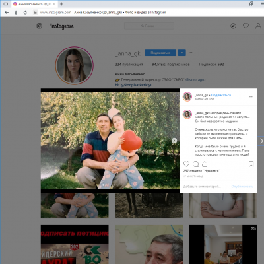
Task: Follow the profile with blue Подписаться button
Action: click(160, 53)
